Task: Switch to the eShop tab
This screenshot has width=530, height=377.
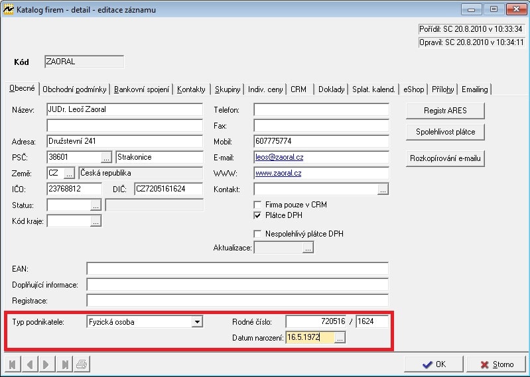Action: [413, 89]
